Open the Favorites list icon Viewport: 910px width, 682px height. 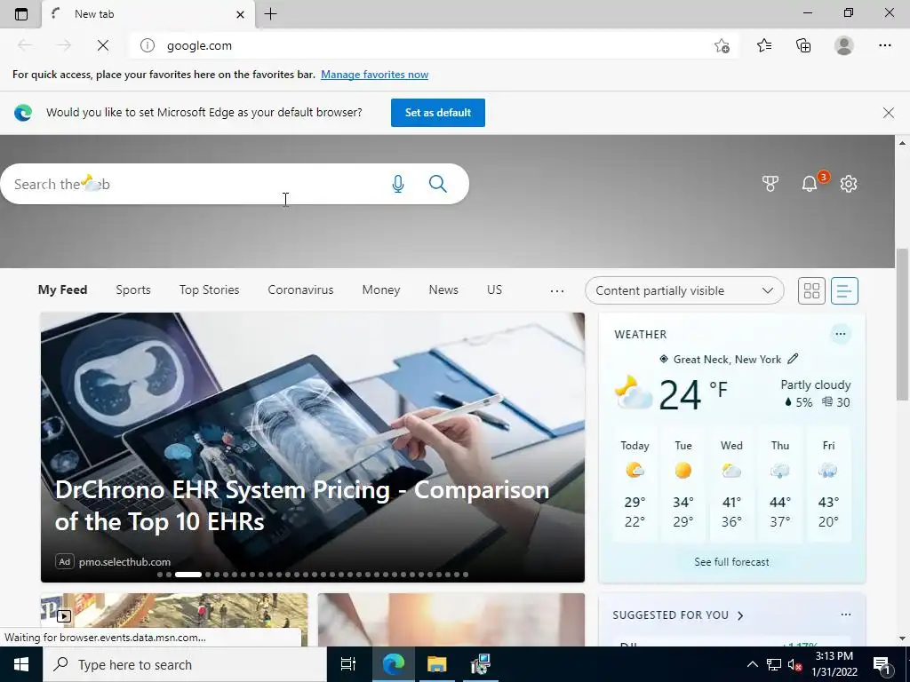(764, 45)
